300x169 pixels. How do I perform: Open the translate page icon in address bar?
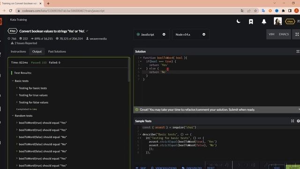(x=242, y=11)
